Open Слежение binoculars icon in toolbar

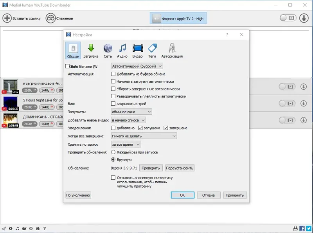50,18
